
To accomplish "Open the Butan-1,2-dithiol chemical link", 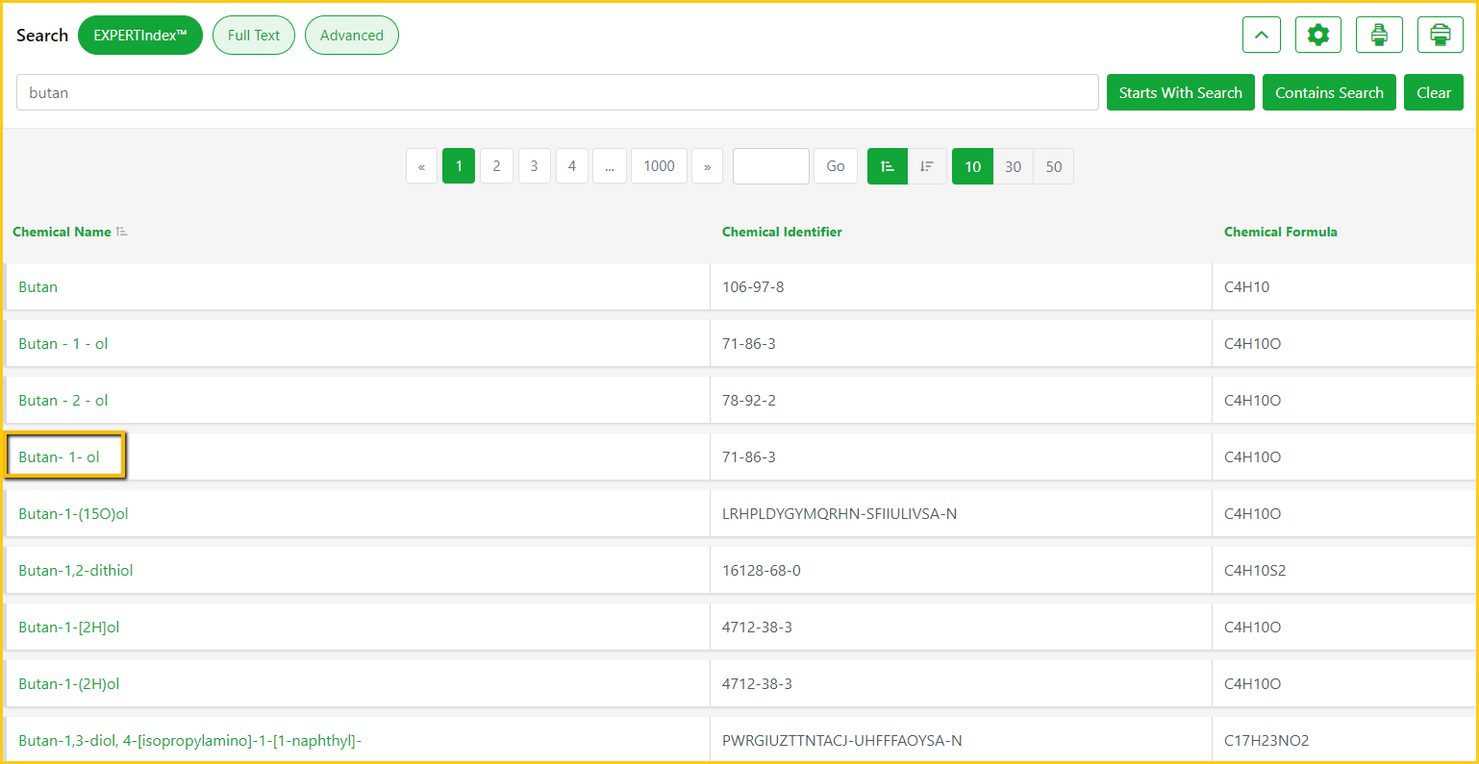I will (x=76, y=570).
